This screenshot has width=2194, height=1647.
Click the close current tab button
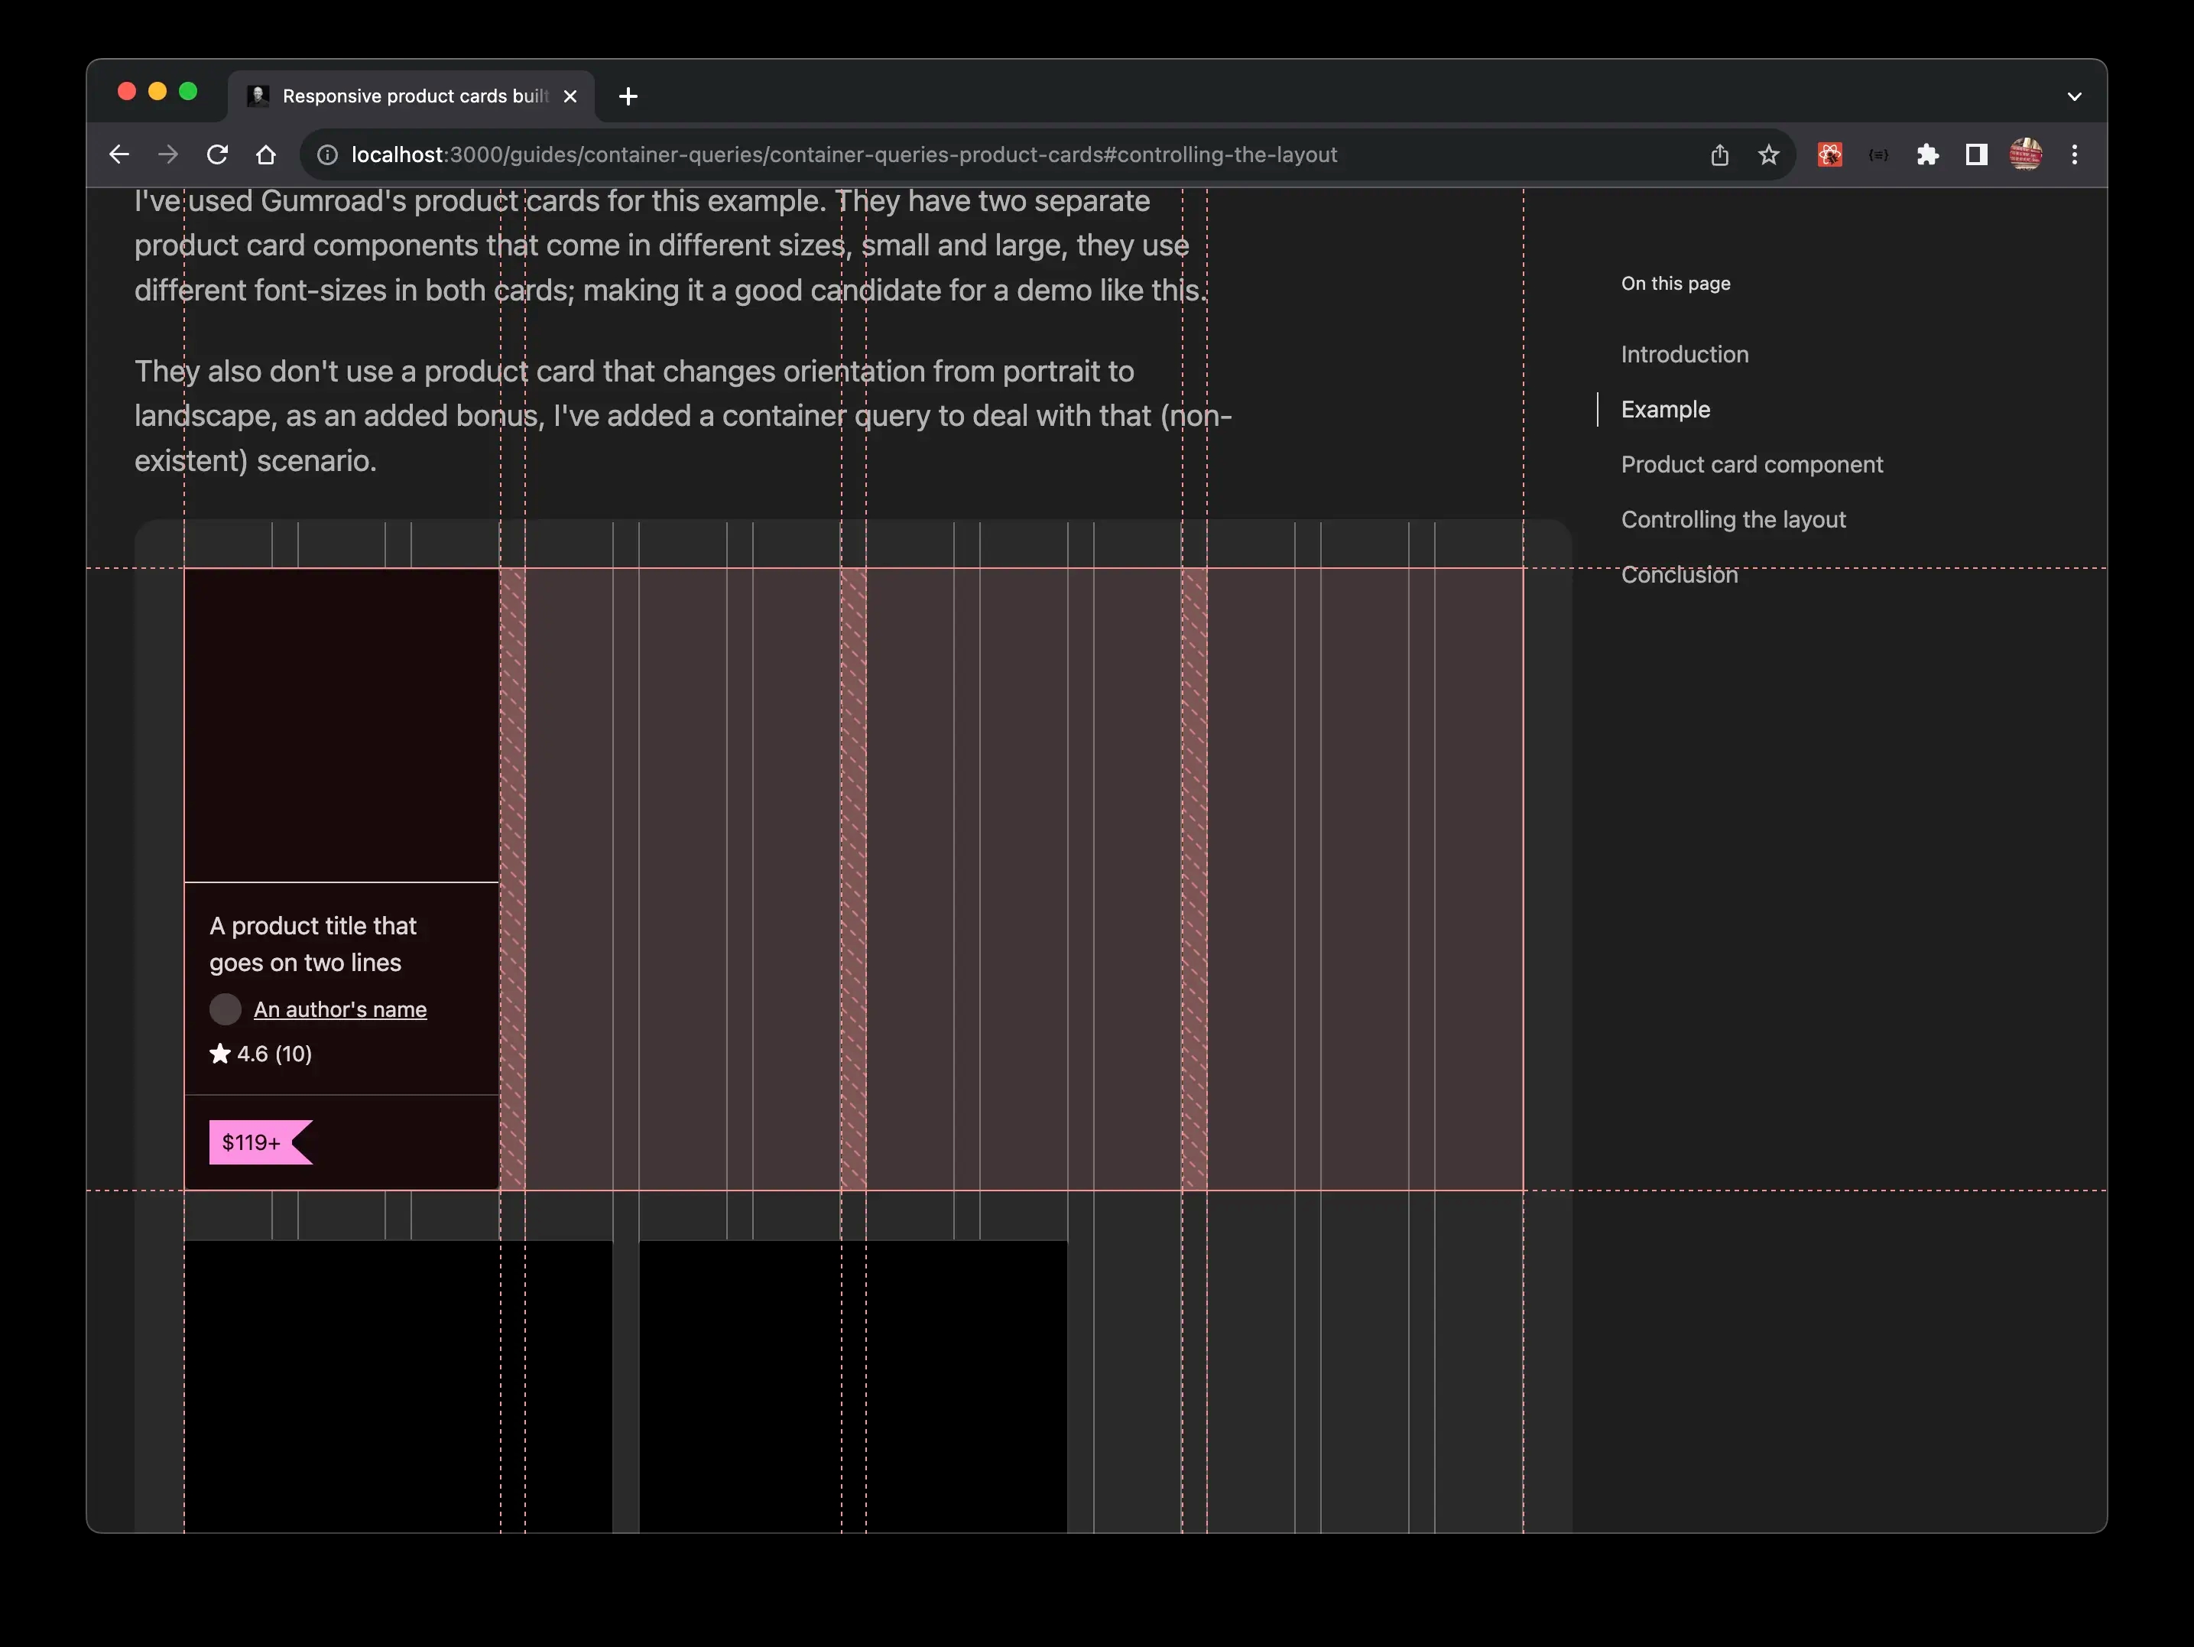(569, 95)
